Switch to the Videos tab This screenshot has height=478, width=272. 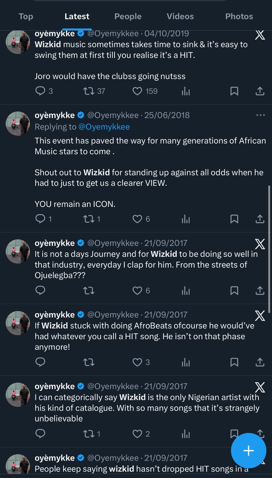coord(180,16)
